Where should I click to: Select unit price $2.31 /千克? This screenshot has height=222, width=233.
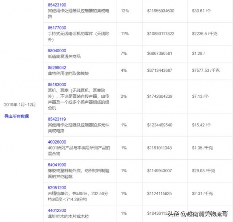pos(202,193)
